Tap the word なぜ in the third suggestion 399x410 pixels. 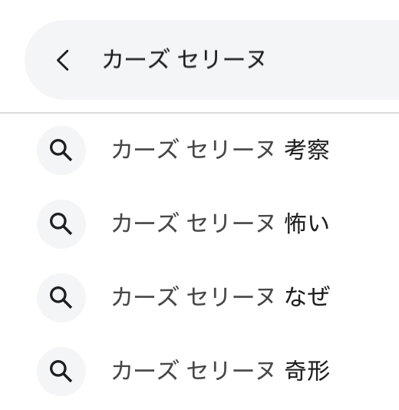[x=307, y=297]
